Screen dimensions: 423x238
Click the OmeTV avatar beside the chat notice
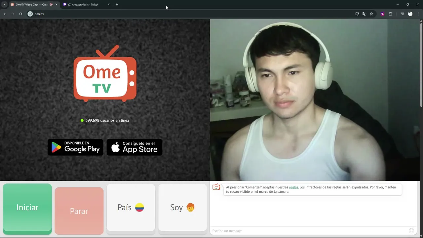(216, 187)
